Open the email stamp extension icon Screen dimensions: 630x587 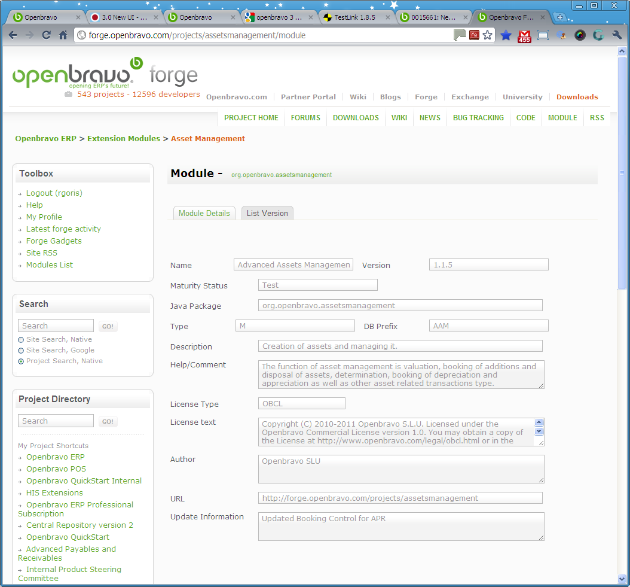[x=561, y=35]
